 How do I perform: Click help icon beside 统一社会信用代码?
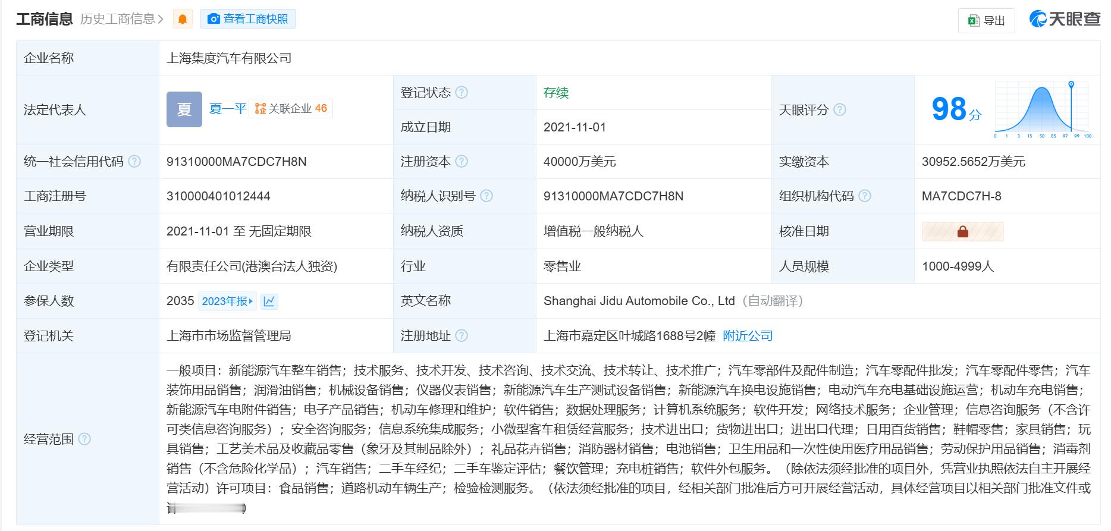pos(135,161)
